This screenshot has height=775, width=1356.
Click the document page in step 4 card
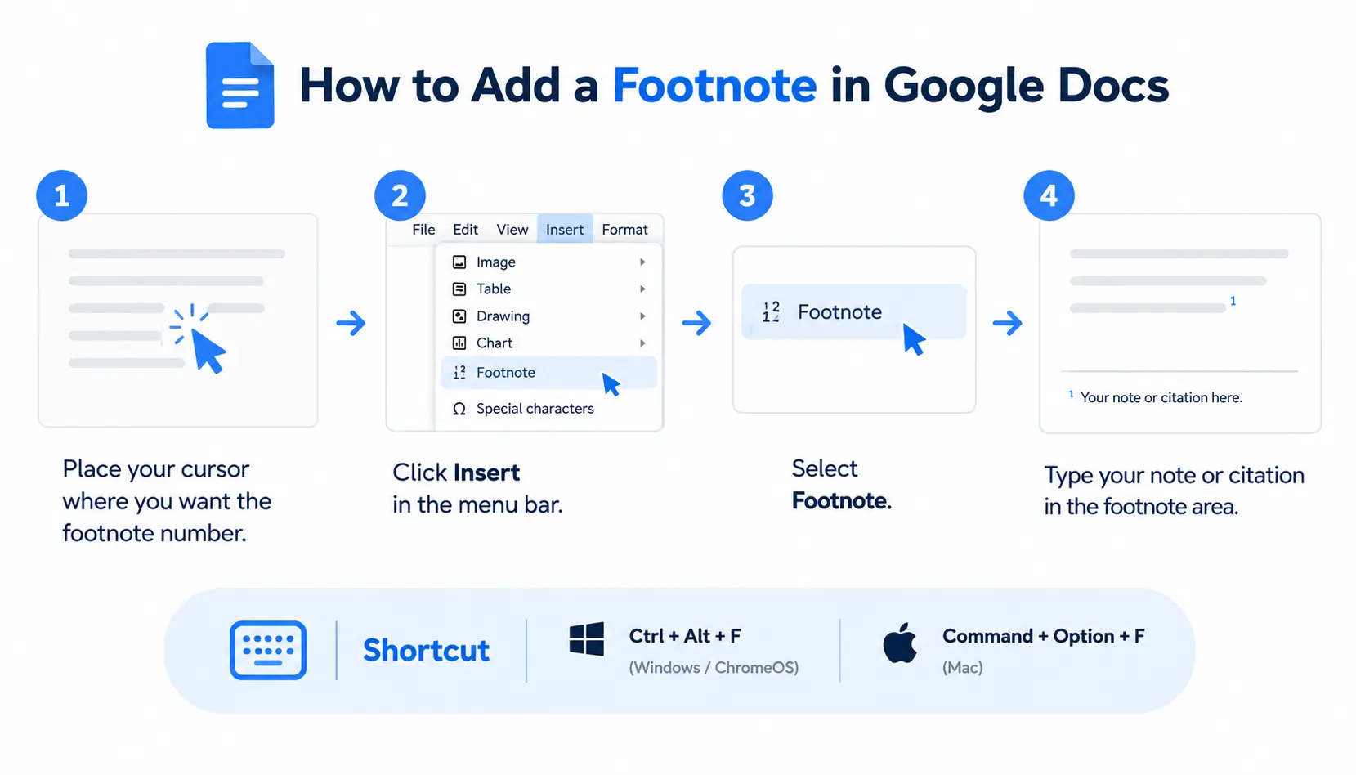1179,323
